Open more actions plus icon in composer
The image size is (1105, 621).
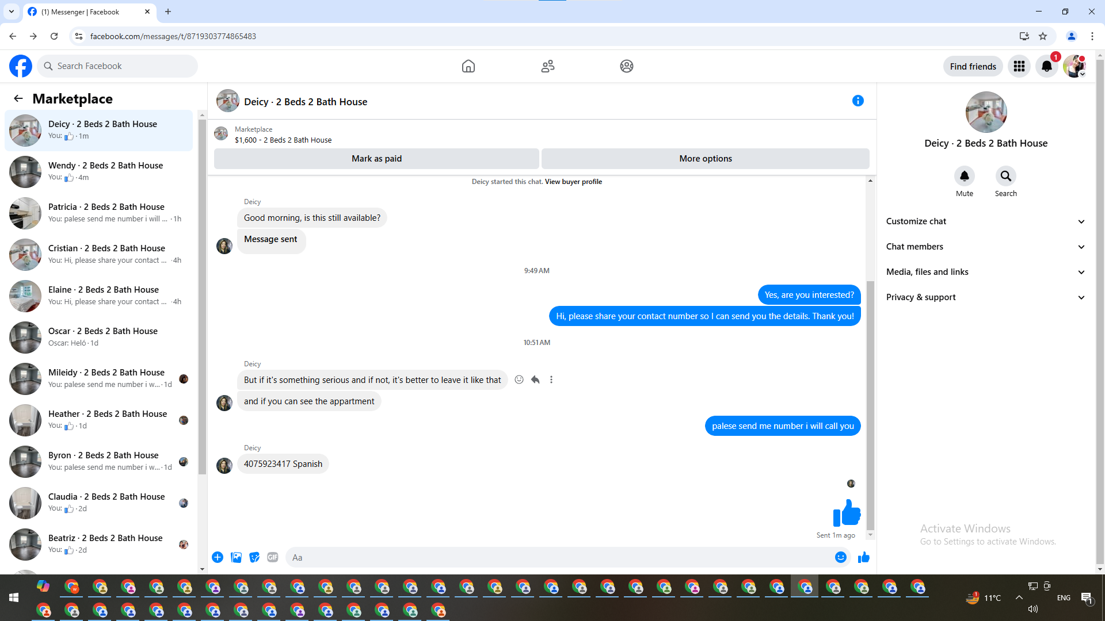click(x=218, y=557)
